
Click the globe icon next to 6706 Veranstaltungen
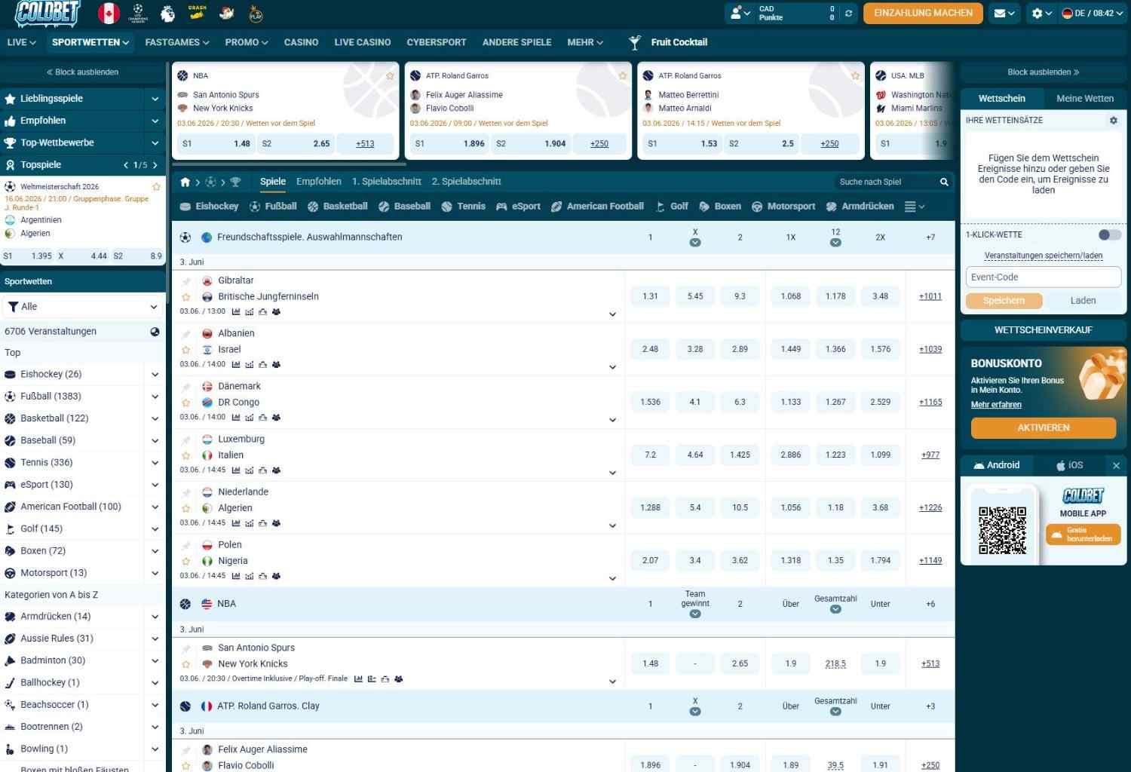point(155,332)
